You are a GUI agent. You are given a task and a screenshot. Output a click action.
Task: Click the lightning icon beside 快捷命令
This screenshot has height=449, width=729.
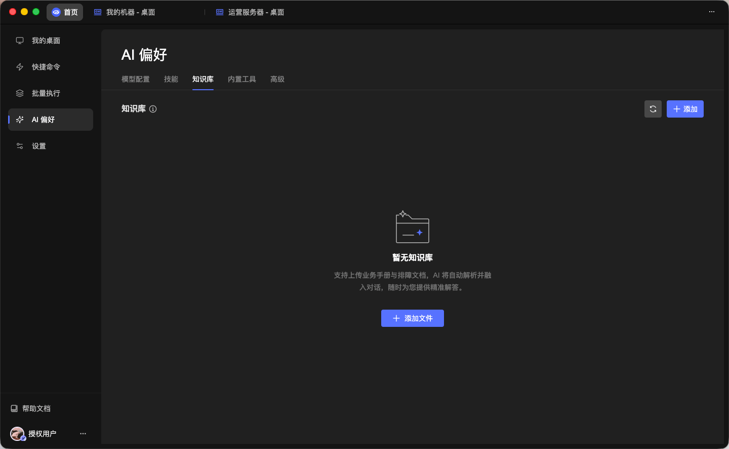[x=20, y=67]
